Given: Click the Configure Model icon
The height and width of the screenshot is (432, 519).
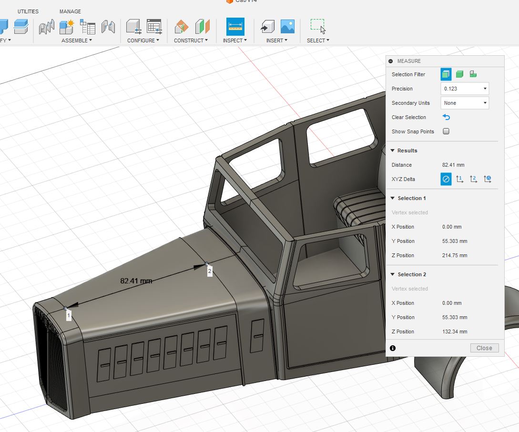Looking at the screenshot, I should pyautogui.click(x=134, y=27).
